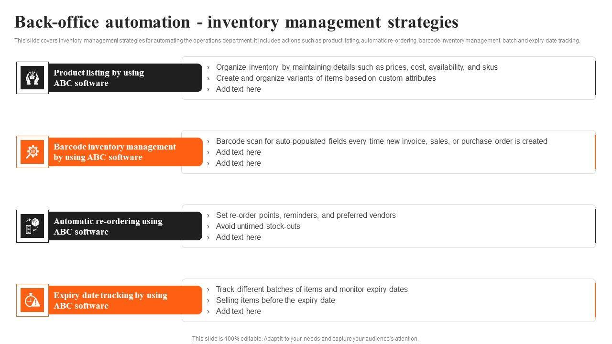
Task: Select 'Track different batches of items' bullet
Action: [x=312, y=290]
